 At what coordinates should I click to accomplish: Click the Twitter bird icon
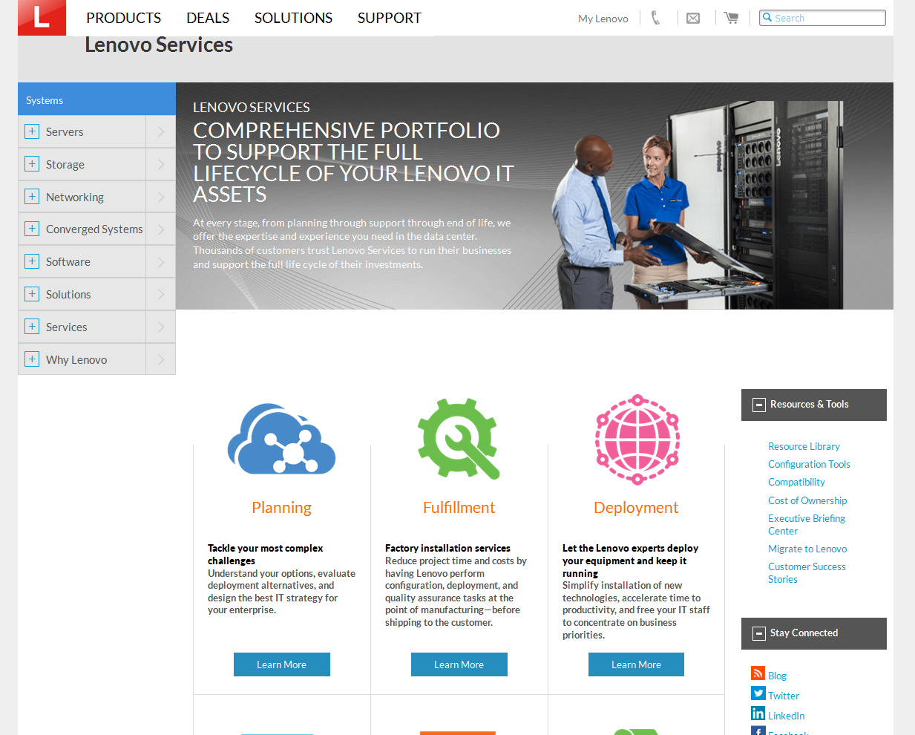point(758,693)
